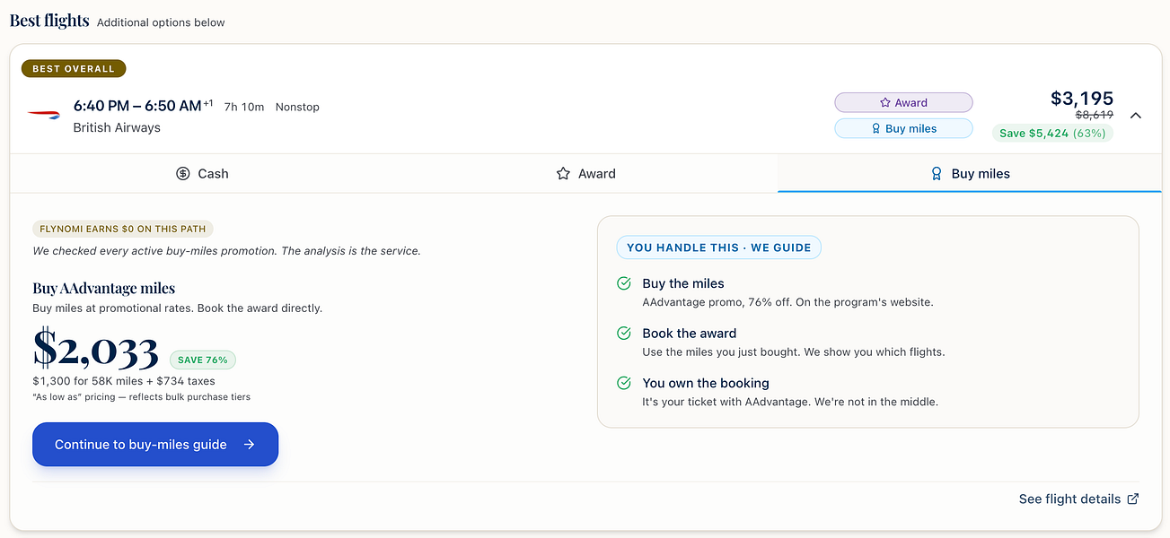Click the YOU HANDLE THIS · WE GUIDE badge

tap(718, 247)
